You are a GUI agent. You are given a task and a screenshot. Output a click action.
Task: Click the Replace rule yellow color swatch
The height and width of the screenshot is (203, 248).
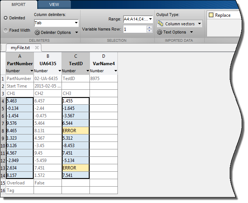pyautogui.click(x=211, y=15)
